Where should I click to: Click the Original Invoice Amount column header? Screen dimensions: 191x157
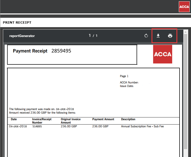71,121
